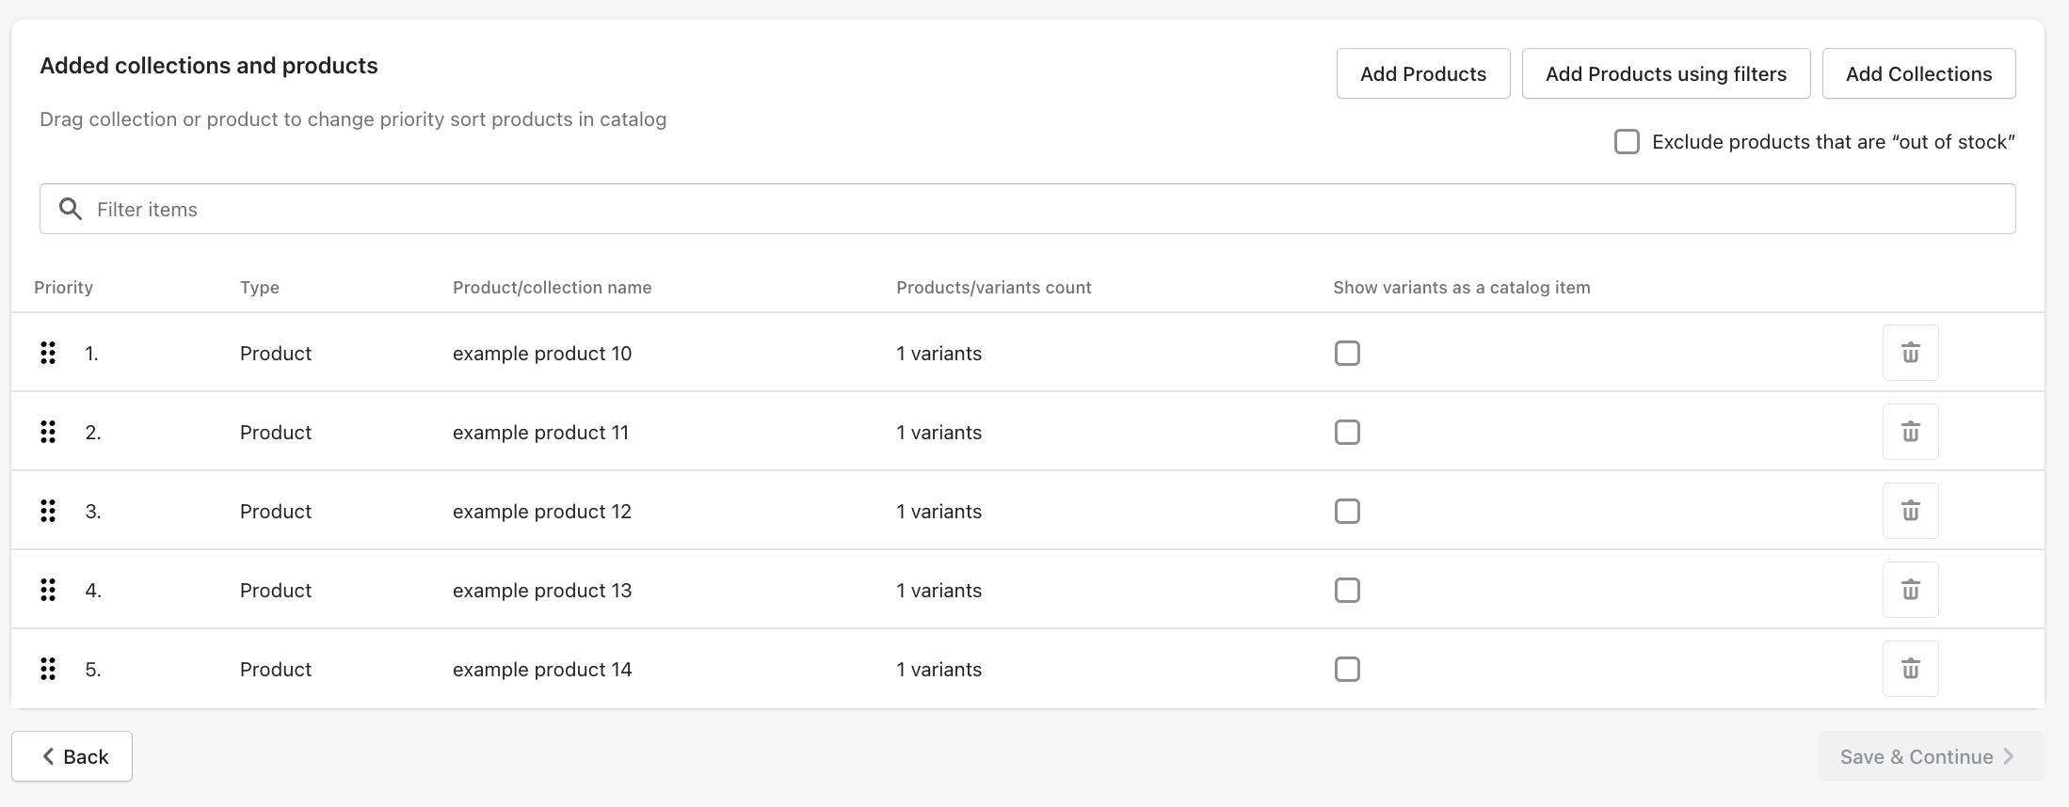2069x807 pixels.
Task: Grab drag handle for priority 1 row
Action: point(48,353)
